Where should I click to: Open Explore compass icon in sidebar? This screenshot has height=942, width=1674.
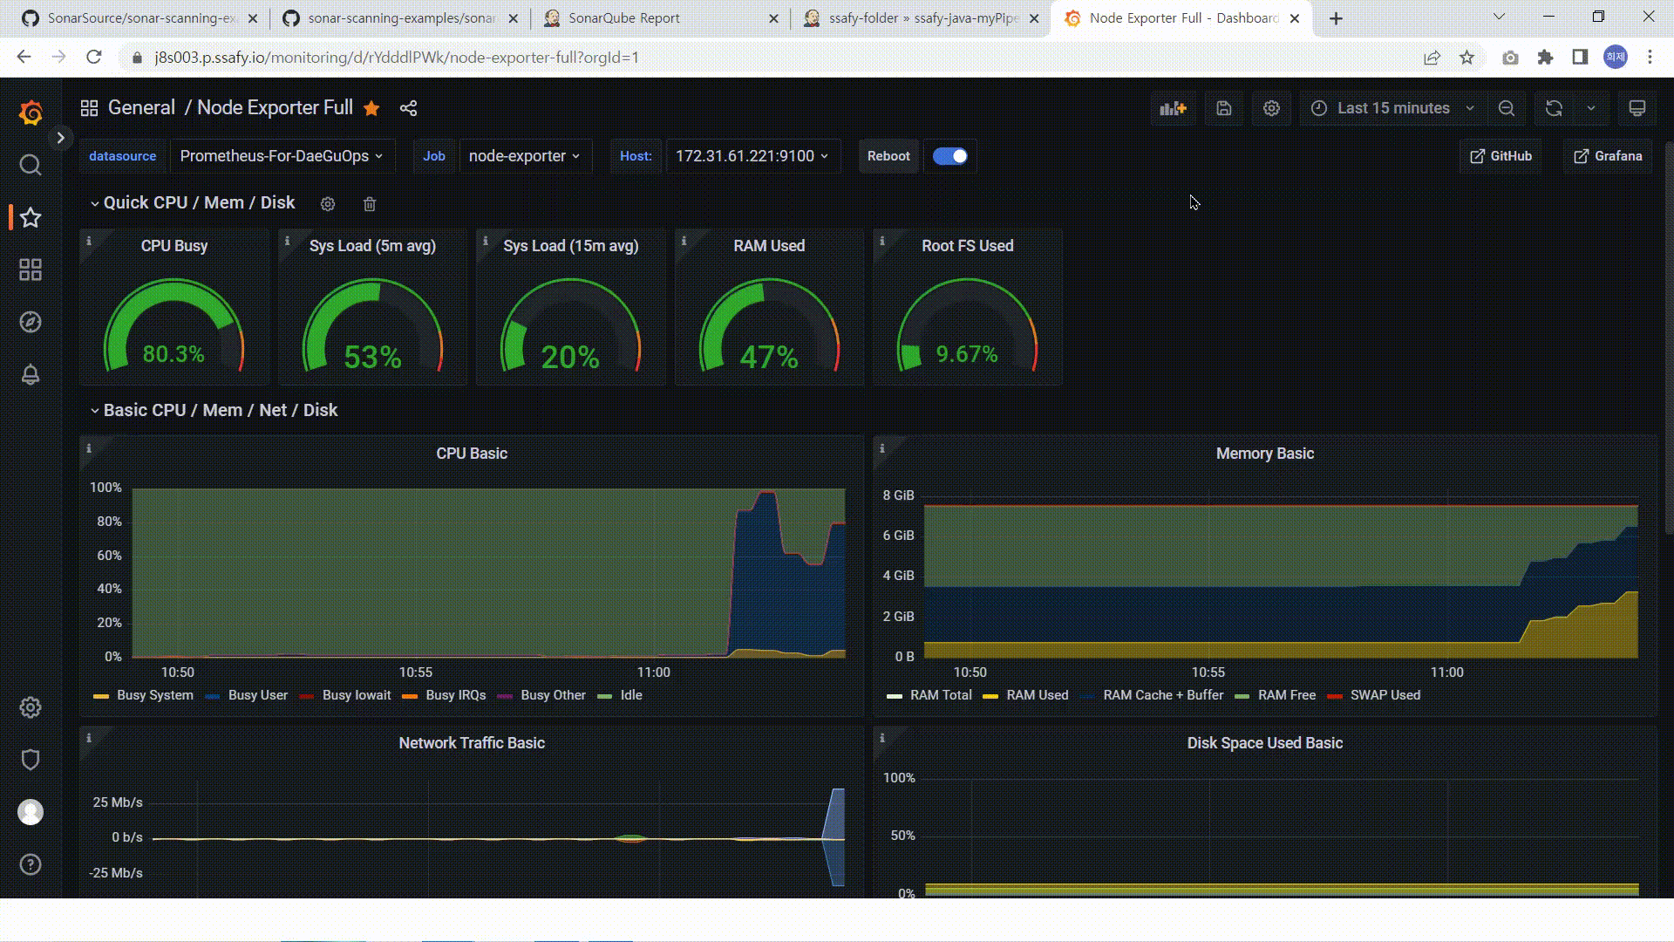pos(31,322)
